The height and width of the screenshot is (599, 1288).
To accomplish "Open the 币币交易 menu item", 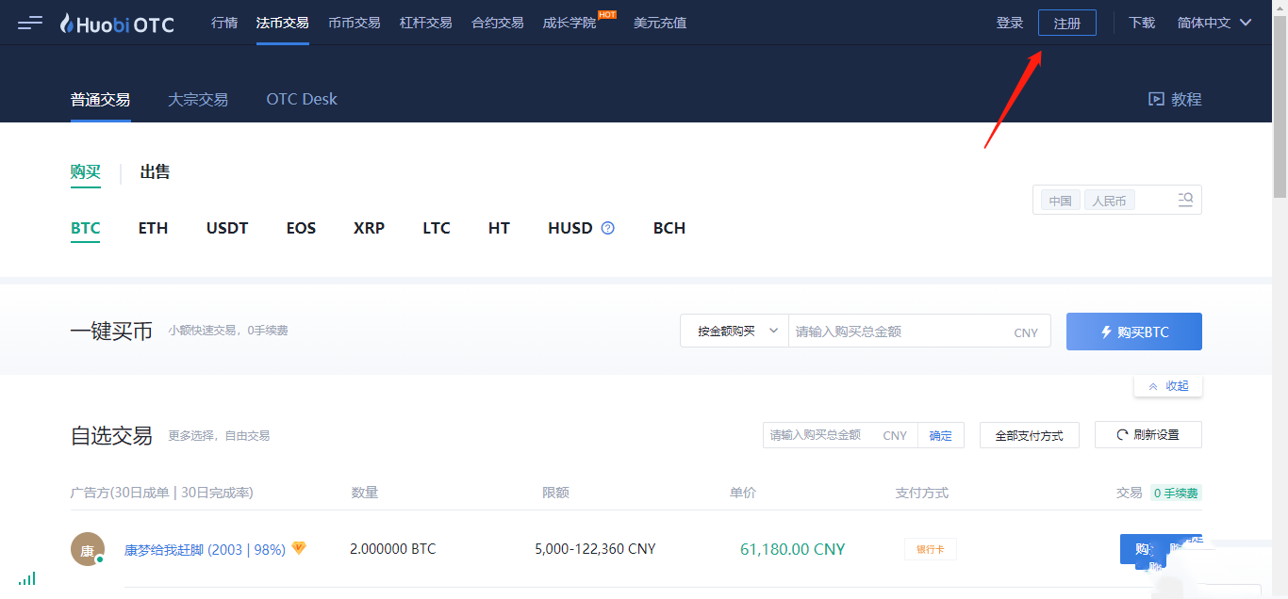I will pyautogui.click(x=355, y=23).
